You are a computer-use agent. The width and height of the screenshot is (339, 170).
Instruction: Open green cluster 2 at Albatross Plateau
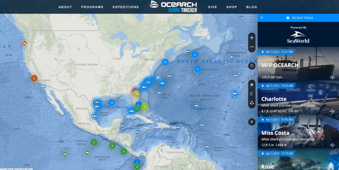94,142
